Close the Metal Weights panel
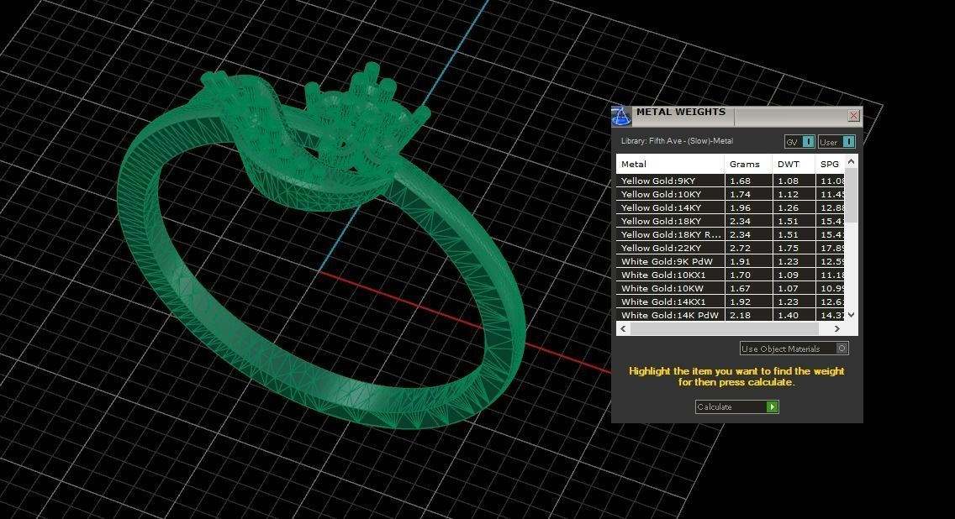 pyautogui.click(x=853, y=116)
